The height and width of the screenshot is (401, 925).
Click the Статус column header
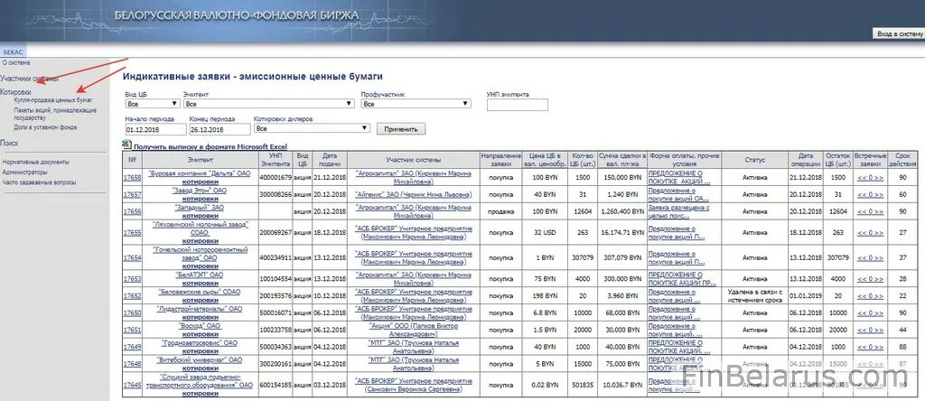coord(754,160)
